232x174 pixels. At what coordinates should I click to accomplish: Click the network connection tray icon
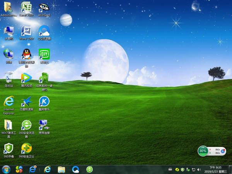tap(194, 169)
